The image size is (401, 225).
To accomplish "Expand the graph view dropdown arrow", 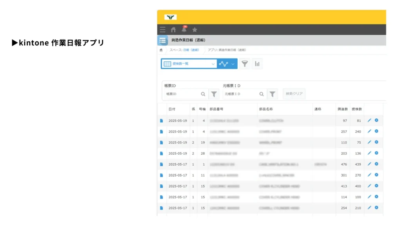I will pos(233,64).
